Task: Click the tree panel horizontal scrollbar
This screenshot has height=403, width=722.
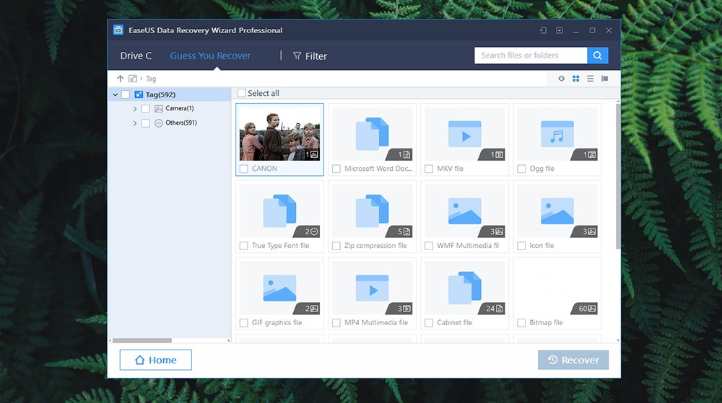Action: coord(142,340)
